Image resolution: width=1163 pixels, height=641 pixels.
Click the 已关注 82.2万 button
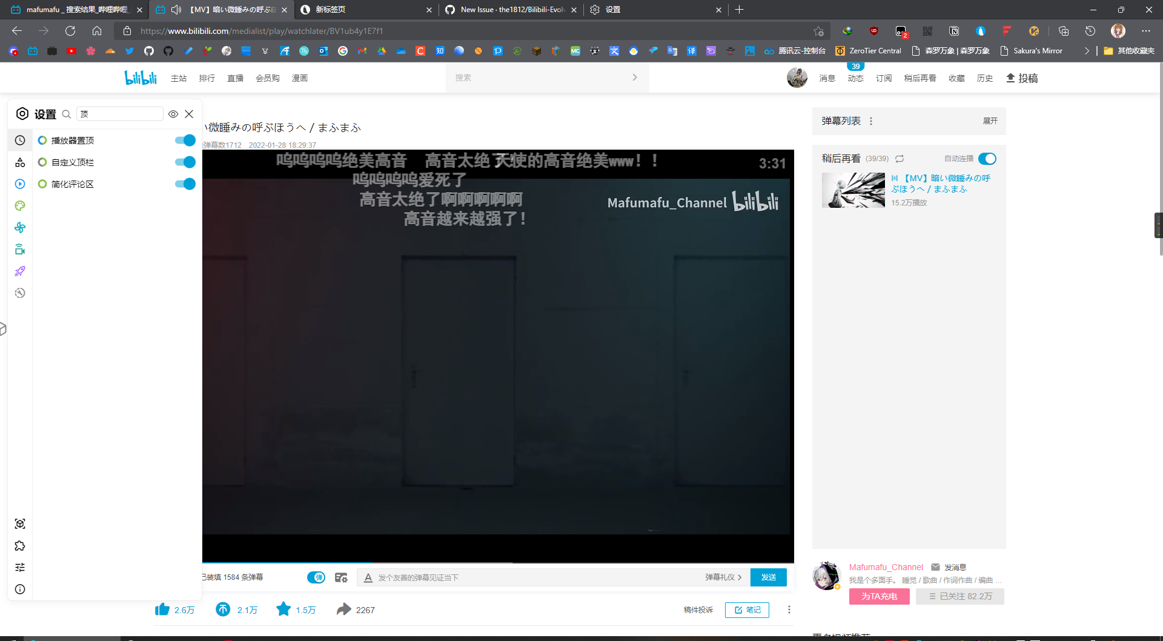(960, 597)
